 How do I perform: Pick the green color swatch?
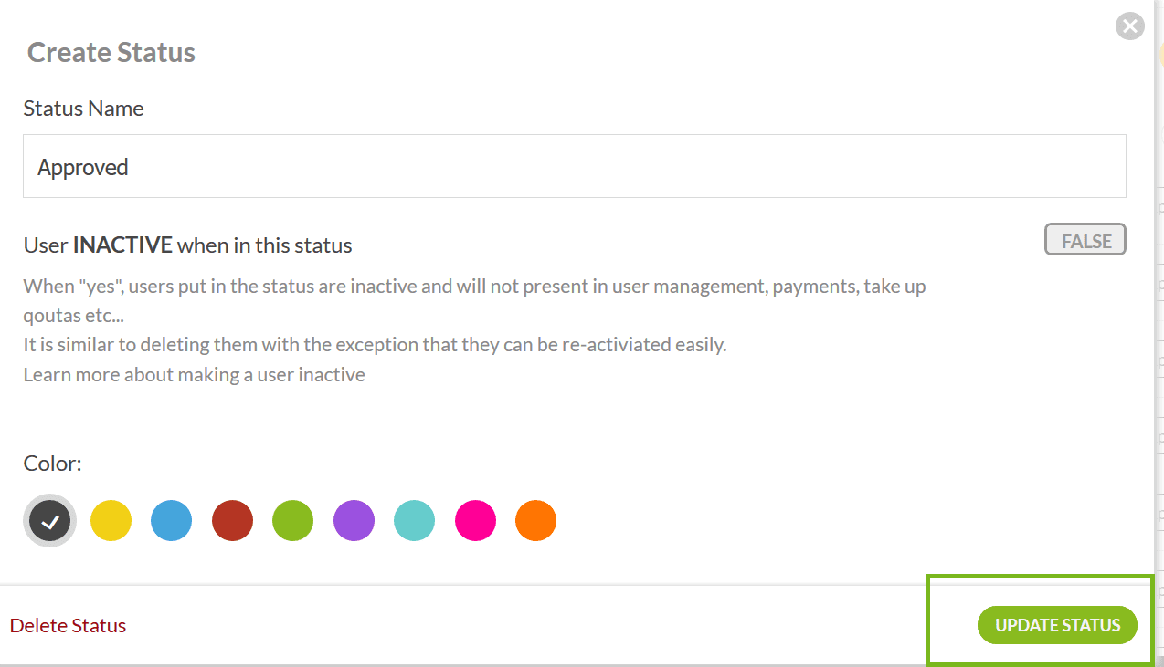292,521
